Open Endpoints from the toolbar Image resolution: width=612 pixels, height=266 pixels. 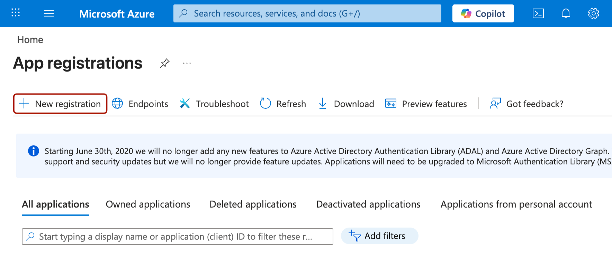tap(140, 104)
